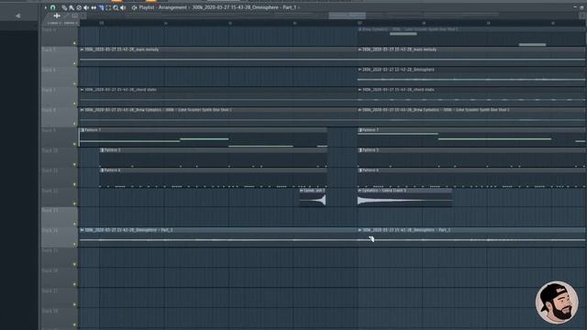Open clip menu of first Pattern 7 clip
Screen dimensions: 587x330
coord(83,130)
